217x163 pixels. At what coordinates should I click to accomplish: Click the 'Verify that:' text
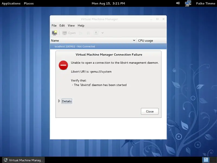(79, 80)
